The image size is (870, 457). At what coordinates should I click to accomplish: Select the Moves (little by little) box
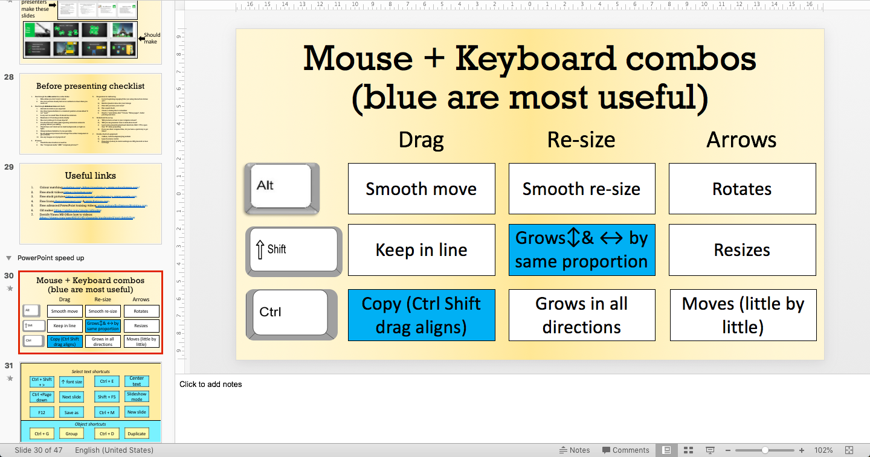tap(743, 315)
